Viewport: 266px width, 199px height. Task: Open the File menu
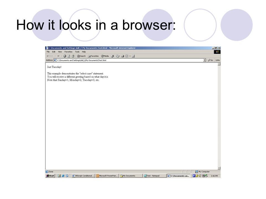tap(48, 52)
